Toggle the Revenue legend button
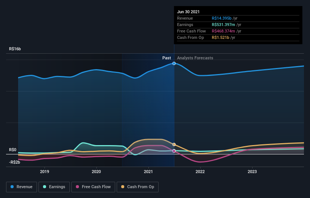The image size is (310, 198). pyautogui.click(x=22, y=187)
